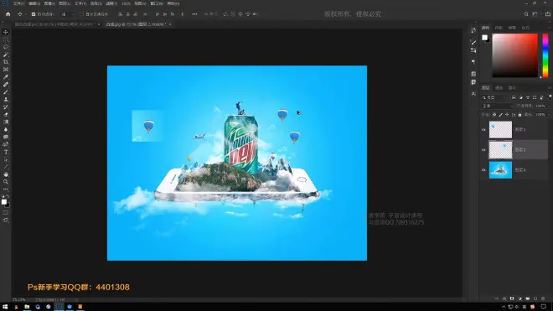The image size is (553, 311).
Task: Open the layer opacity arrow dropdown
Action: [x=549, y=106]
